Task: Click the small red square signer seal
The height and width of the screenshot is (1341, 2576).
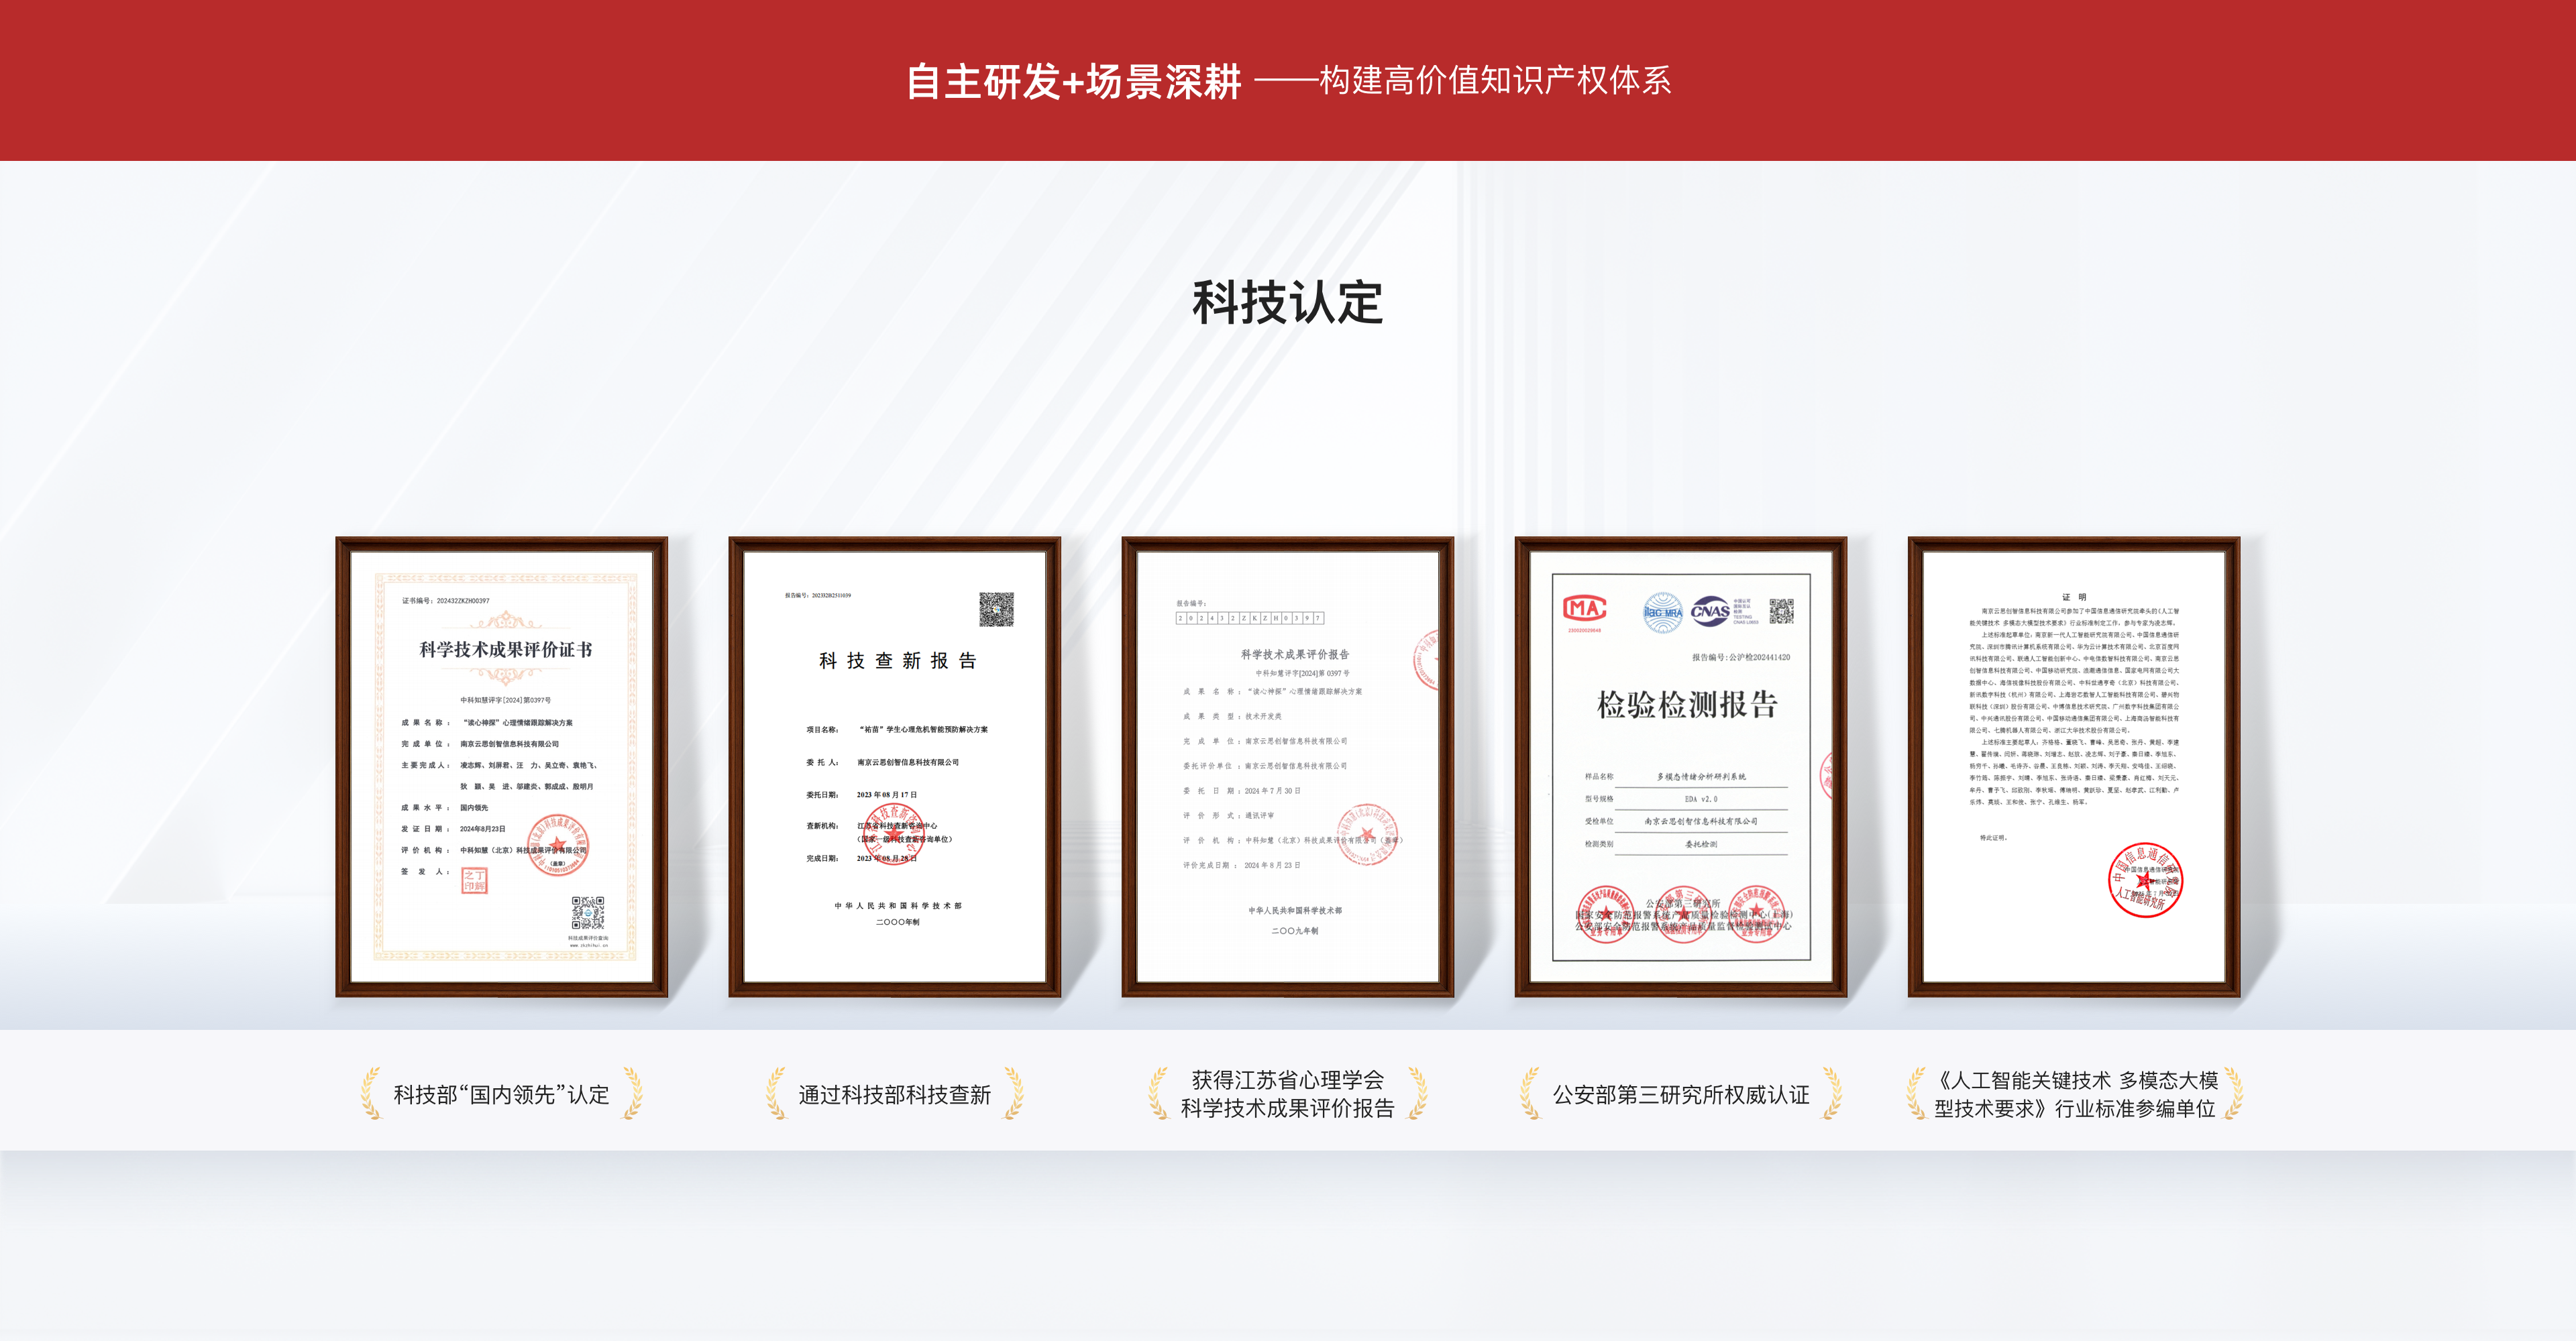Action: 474,880
